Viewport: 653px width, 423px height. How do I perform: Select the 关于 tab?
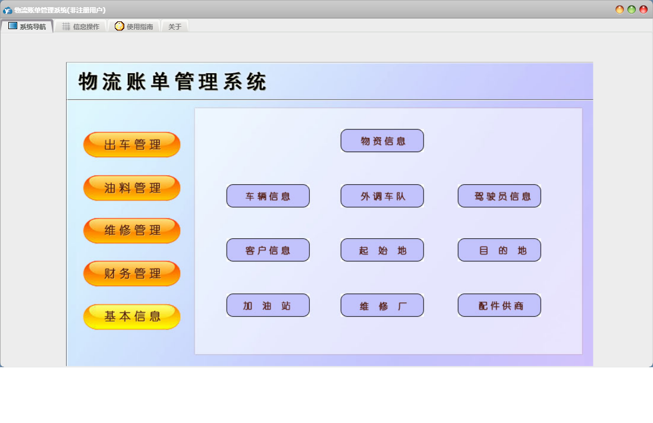[x=175, y=26]
